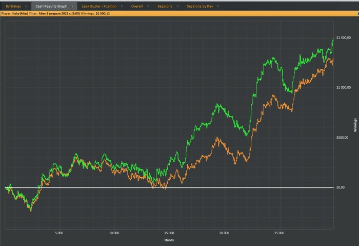Click the Winnings axis title

click(x=355, y=125)
